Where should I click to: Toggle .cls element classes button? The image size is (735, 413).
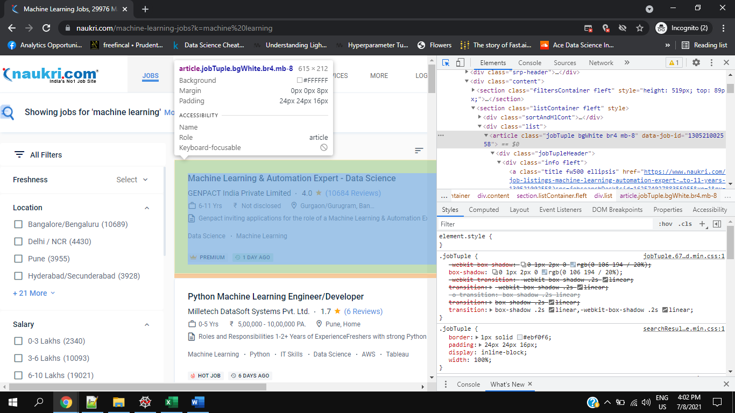[x=685, y=224]
